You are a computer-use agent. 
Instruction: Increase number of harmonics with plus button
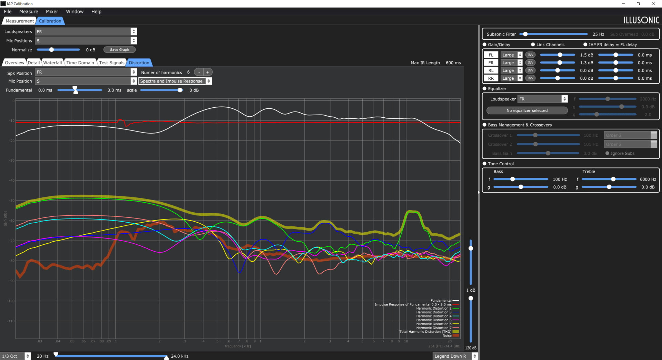tap(208, 72)
